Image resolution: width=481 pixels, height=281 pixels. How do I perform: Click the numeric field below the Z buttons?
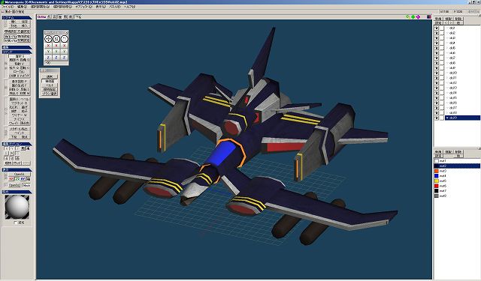click(x=56, y=63)
